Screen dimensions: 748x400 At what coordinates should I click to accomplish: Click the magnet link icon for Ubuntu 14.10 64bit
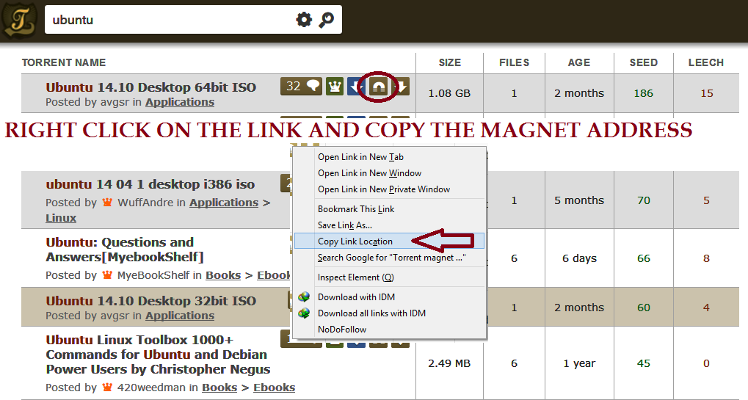[x=378, y=87]
